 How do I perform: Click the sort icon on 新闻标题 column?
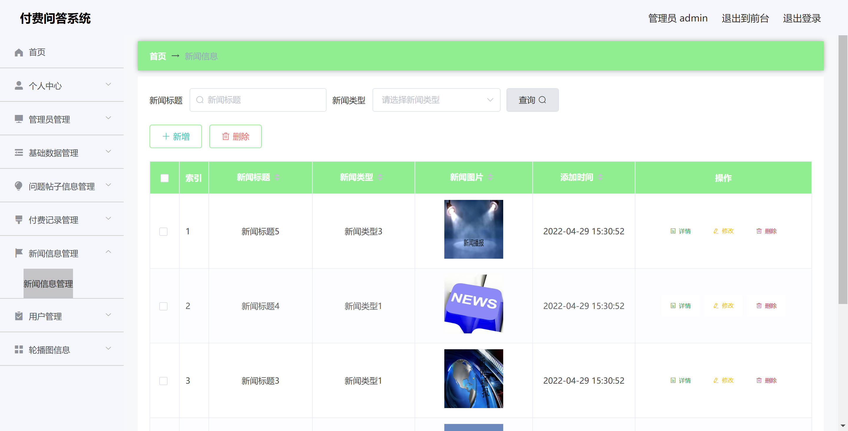(x=277, y=177)
